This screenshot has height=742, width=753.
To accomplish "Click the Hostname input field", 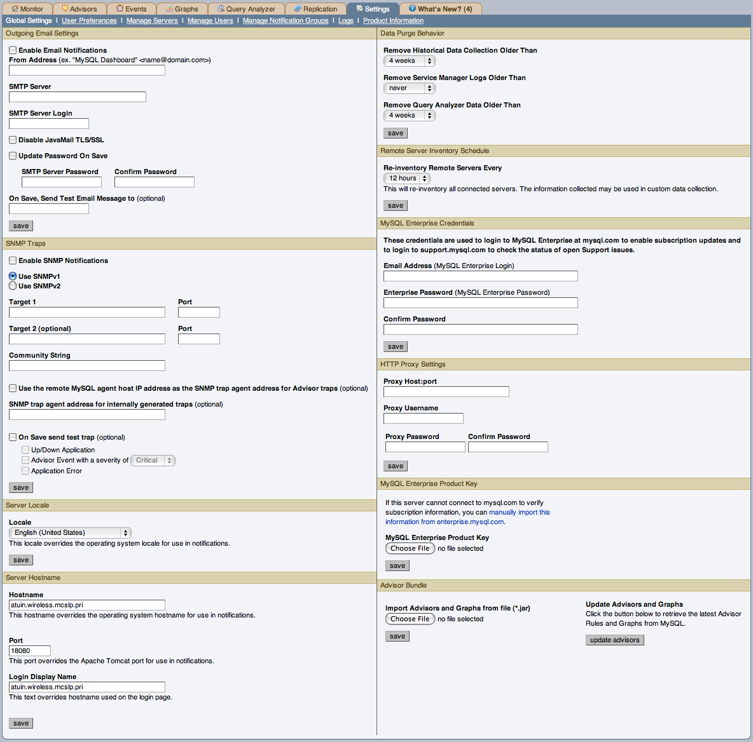I will click(86, 605).
